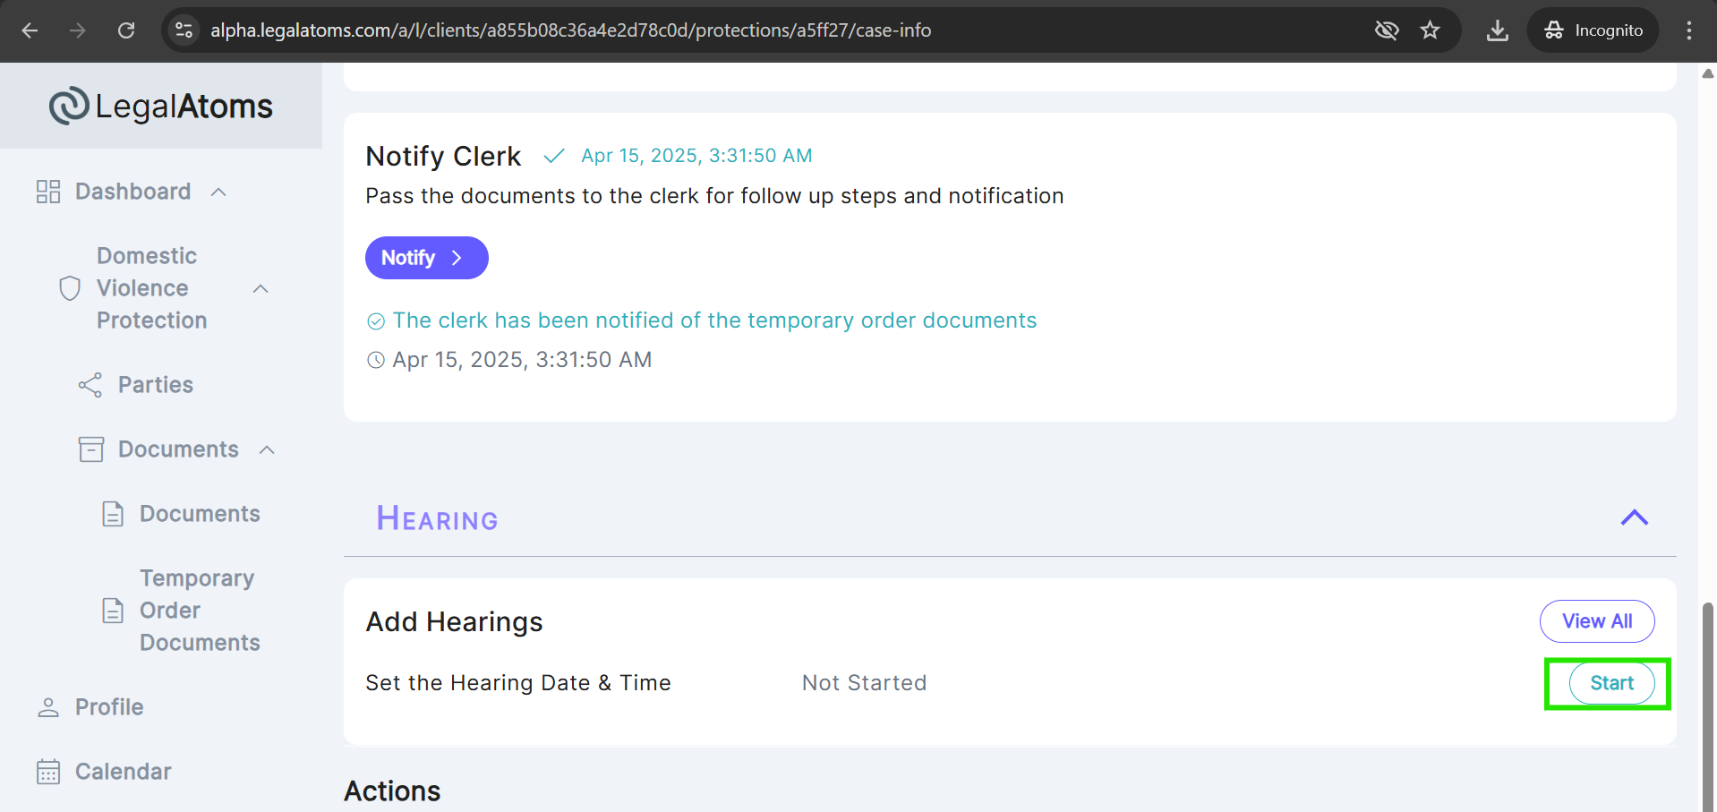Click the Hearing section title

pyautogui.click(x=438, y=518)
